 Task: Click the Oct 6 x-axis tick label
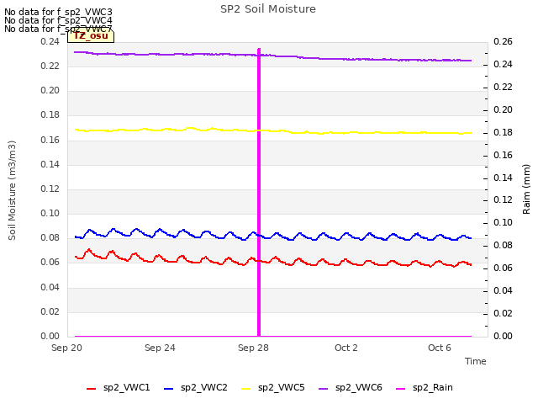pos(440,348)
